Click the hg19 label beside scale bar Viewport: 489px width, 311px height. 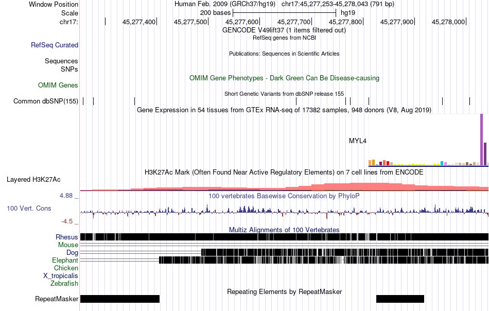click(348, 13)
